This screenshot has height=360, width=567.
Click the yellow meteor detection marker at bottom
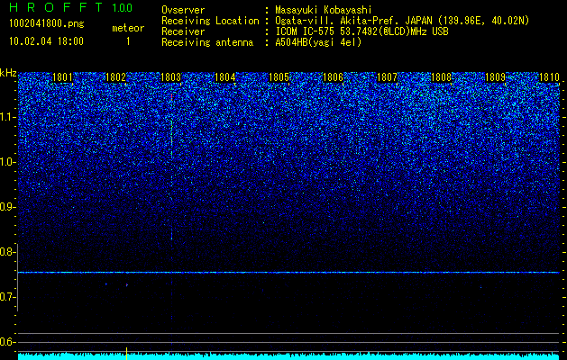[x=126, y=354]
